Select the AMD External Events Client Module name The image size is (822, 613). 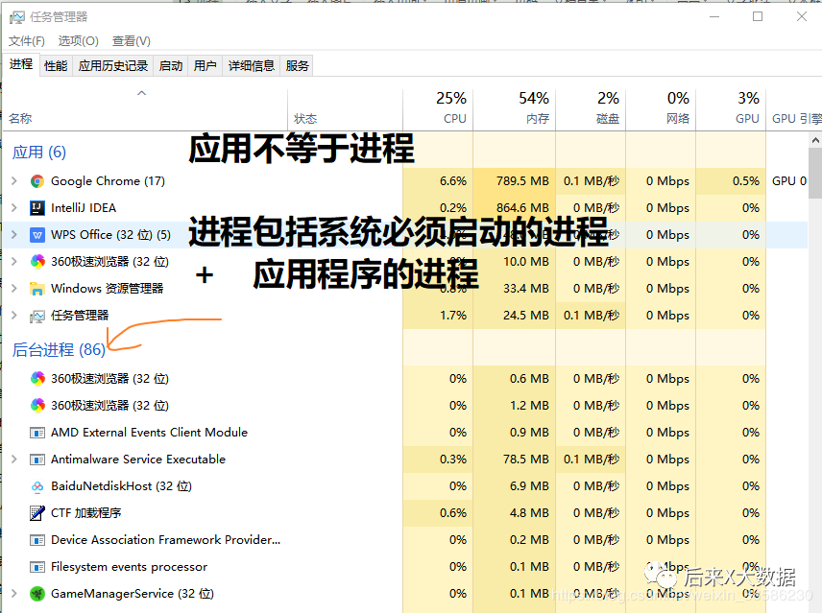point(149,433)
